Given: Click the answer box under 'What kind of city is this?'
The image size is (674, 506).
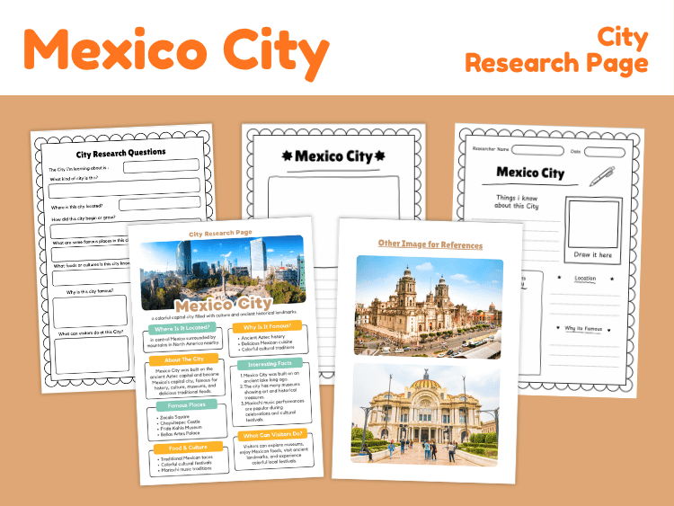Looking at the screenshot, I should pyautogui.click(x=124, y=188).
